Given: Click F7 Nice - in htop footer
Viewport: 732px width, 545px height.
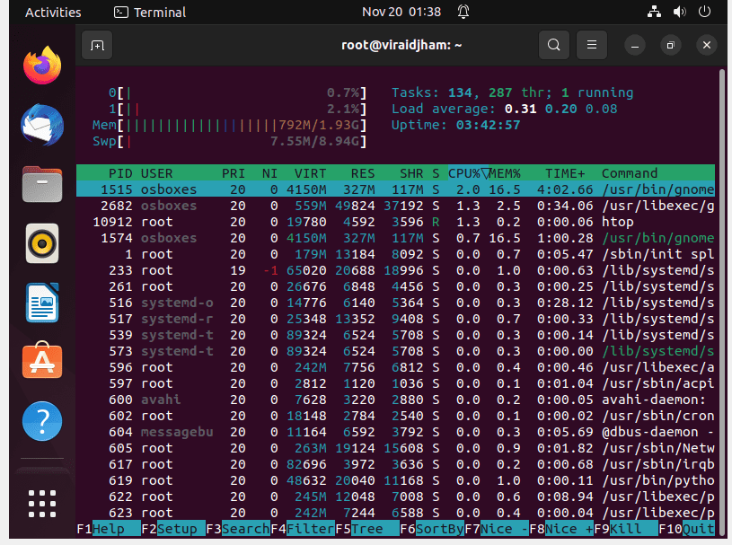Looking at the screenshot, I should [497, 529].
